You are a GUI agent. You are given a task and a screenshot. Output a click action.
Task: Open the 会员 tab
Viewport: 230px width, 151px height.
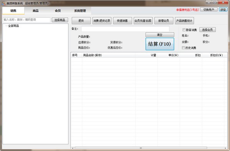(x=58, y=11)
